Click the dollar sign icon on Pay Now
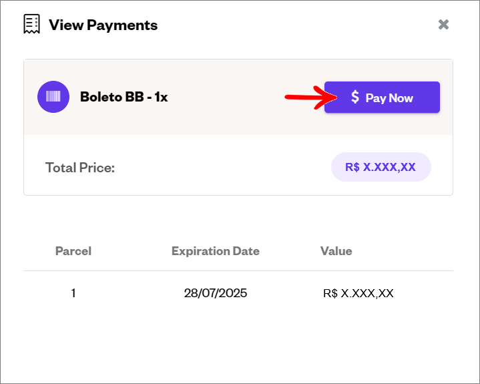480x384 pixels. [355, 98]
